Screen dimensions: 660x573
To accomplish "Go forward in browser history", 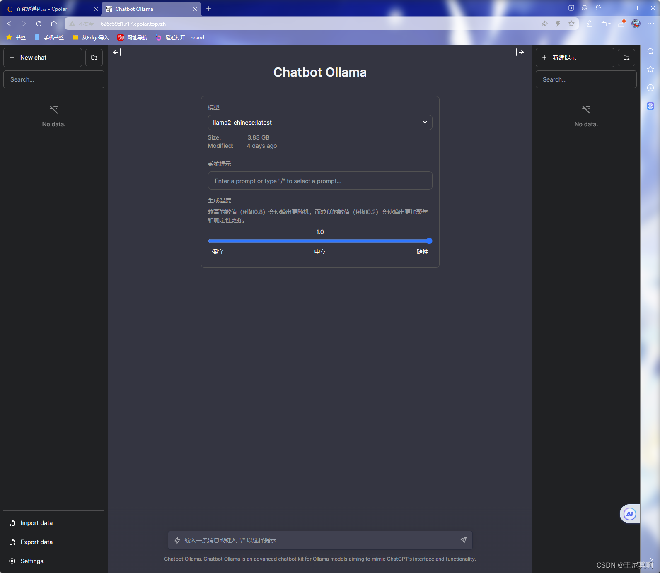I will pos(24,24).
